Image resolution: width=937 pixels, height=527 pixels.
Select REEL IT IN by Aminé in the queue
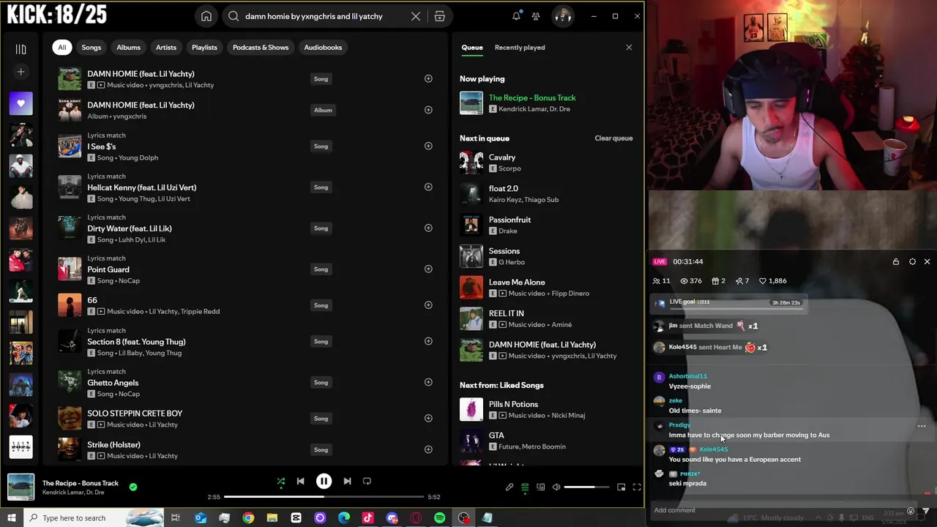pos(546,318)
